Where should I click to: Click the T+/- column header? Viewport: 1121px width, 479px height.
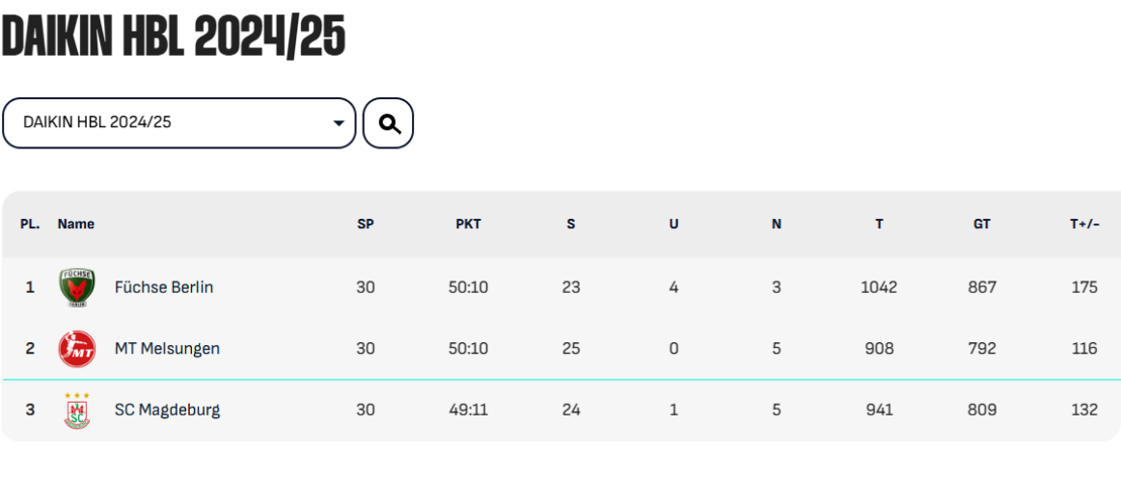(1084, 225)
